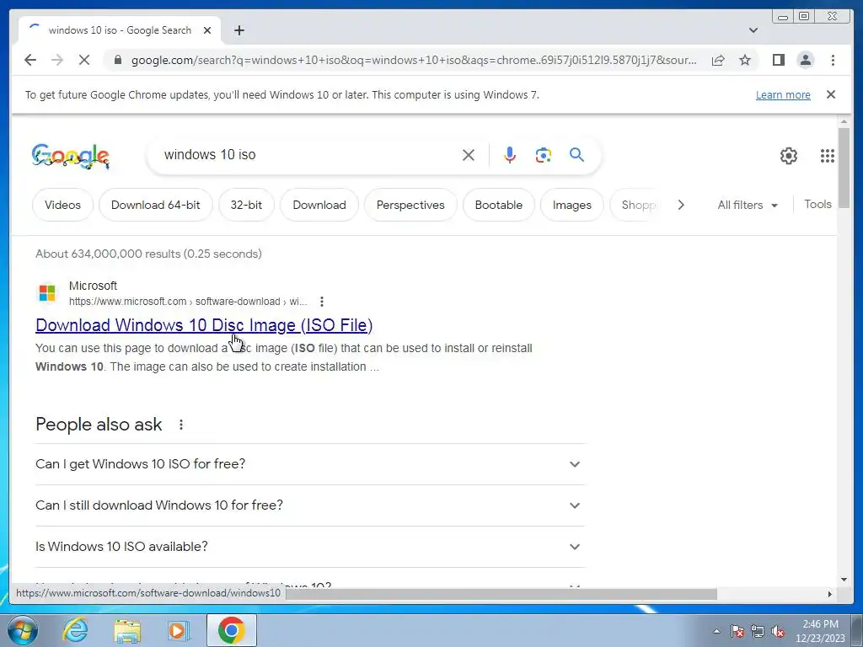The image size is (863, 647).
Task: Select the Videos filter chip
Action: [x=62, y=205]
